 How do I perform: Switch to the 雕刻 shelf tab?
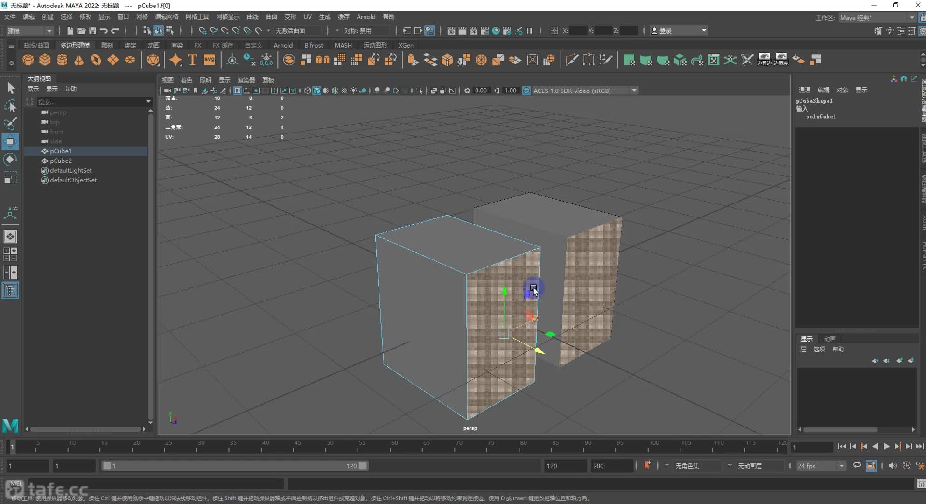(107, 45)
